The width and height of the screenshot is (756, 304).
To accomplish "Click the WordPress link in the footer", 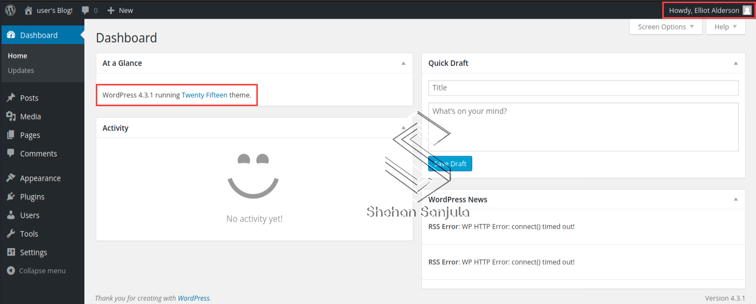I will [x=194, y=298].
